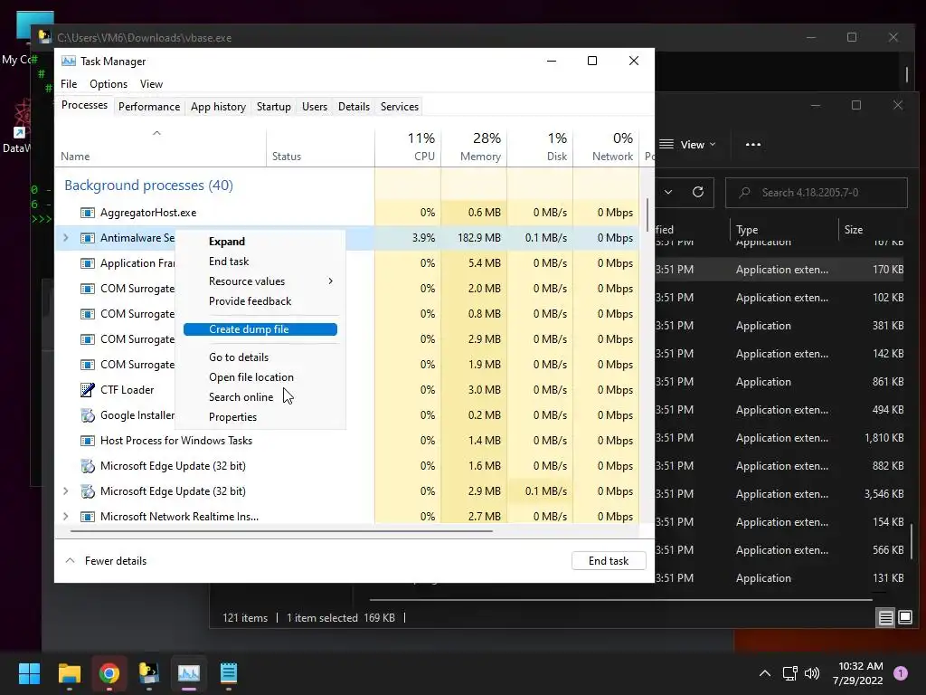The width and height of the screenshot is (926, 695).
Task: Open the Options menu in Task Manager
Action: point(109,84)
